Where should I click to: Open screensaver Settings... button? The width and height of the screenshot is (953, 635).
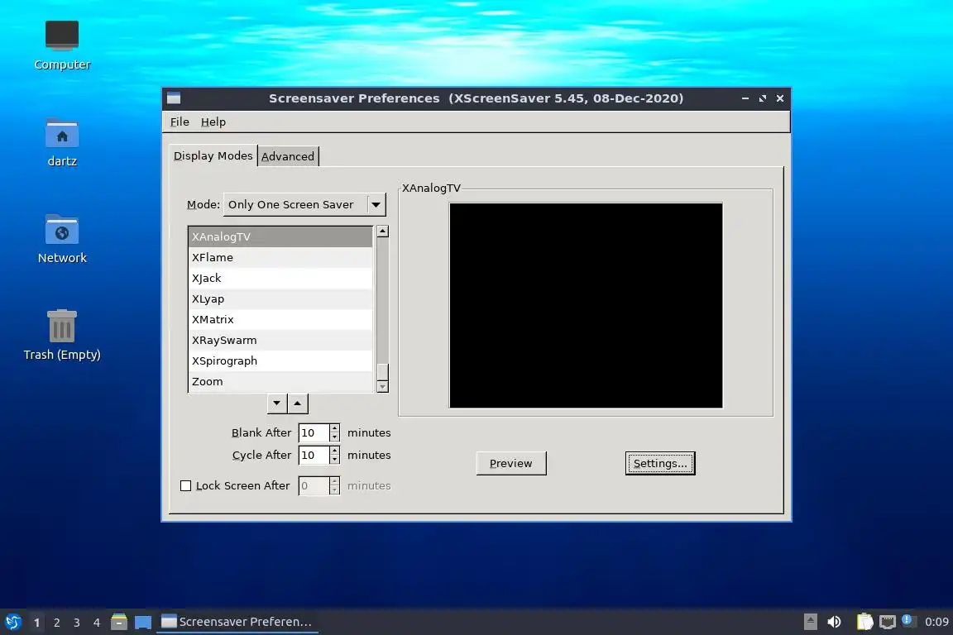click(x=660, y=463)
